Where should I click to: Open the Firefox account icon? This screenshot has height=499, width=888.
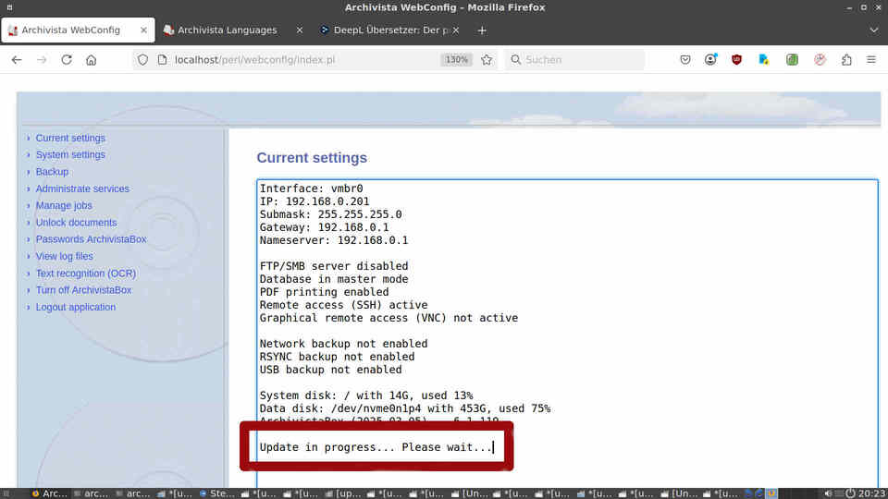point(710,59)
